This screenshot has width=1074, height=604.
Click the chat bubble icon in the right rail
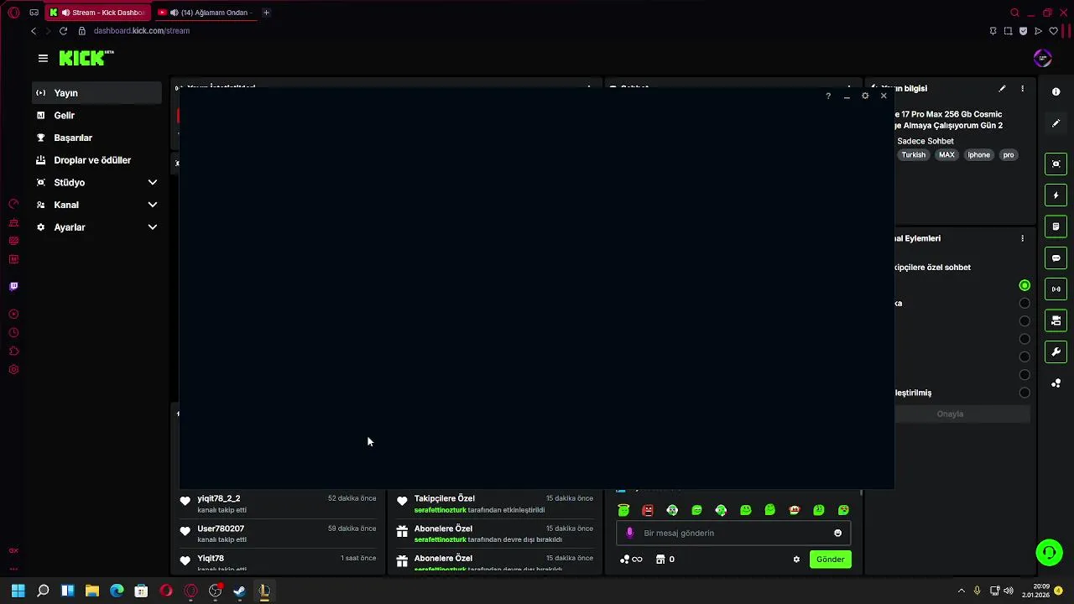pos(1056,258)
